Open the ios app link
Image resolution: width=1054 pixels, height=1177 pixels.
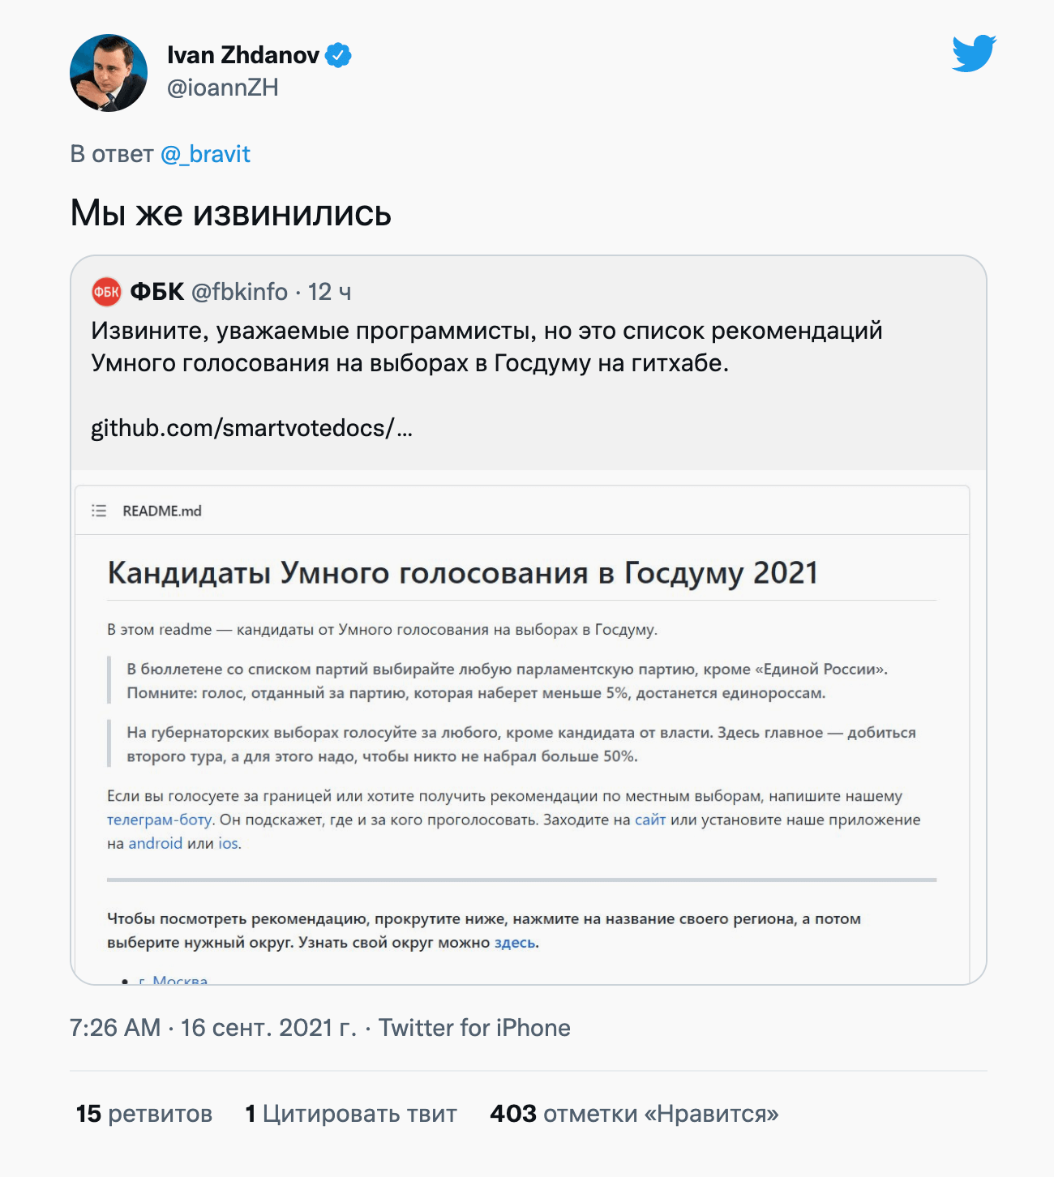point(228,843)
